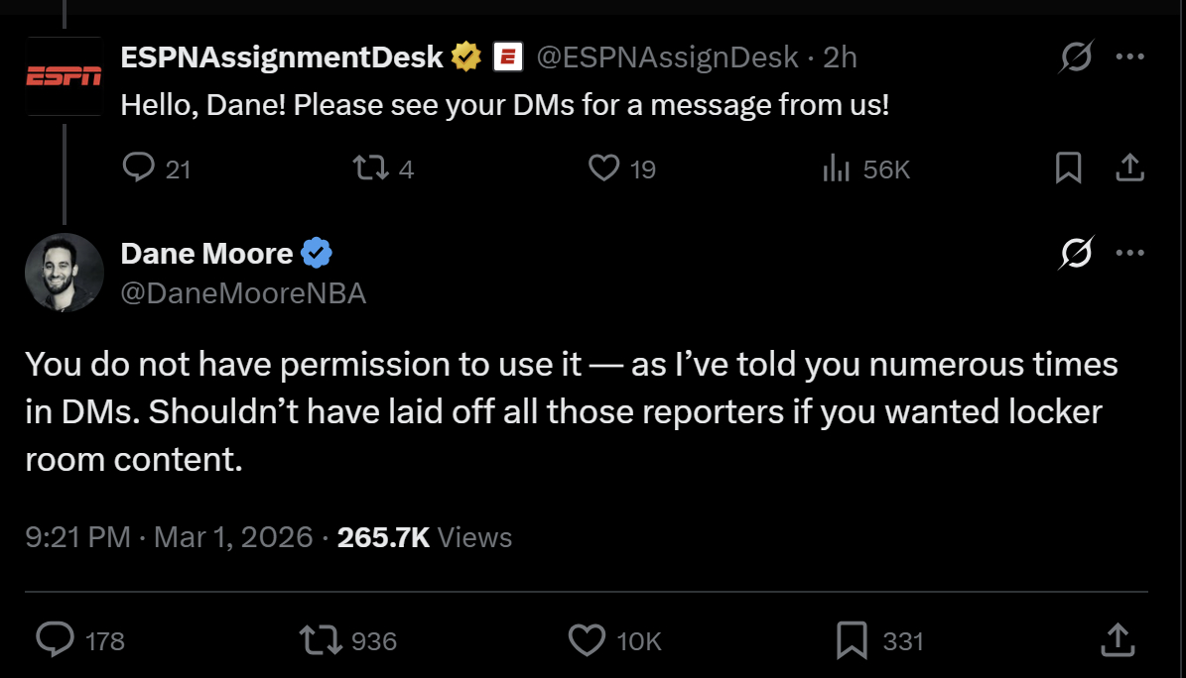Share Dane Moore's tweet
1186x678 pixels.
click(1118, 639)
